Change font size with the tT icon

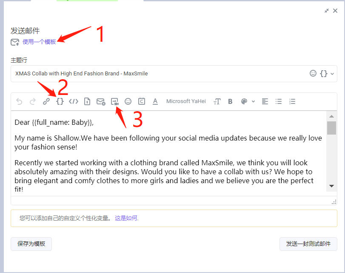click(x=217, y=101)
